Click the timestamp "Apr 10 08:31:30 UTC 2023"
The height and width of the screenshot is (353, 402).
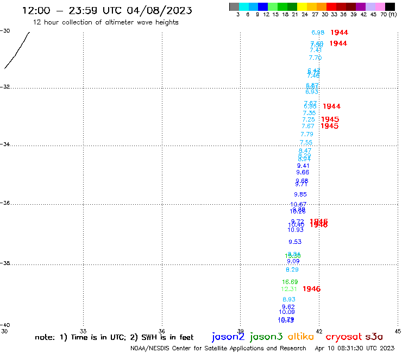tap(355, 348)
